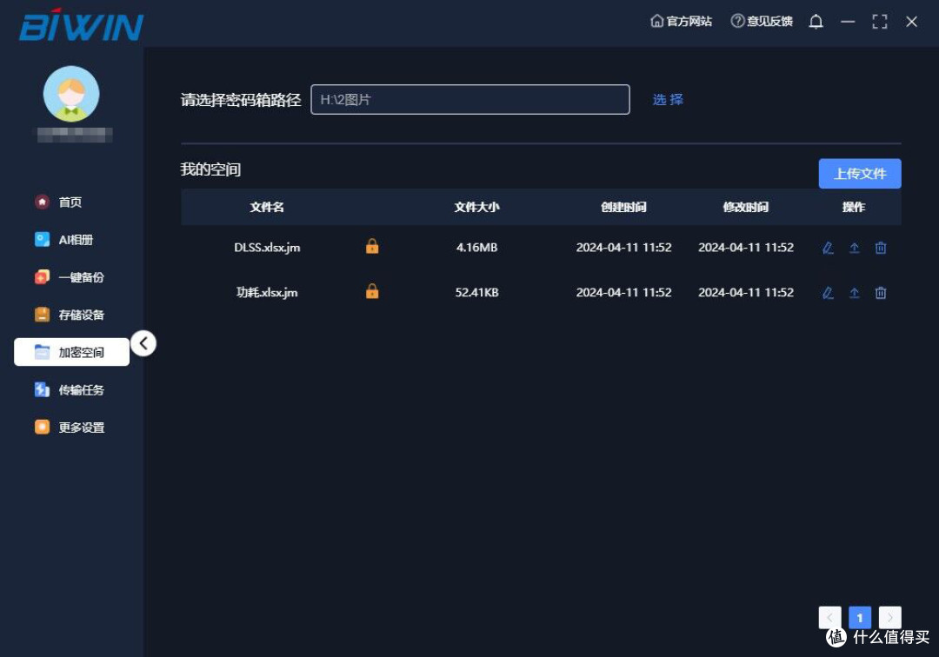The image size is (939, 657).
Task: Delete DLSS.xlsx.jm with the trash icon
Action: [x=880, y=248]
